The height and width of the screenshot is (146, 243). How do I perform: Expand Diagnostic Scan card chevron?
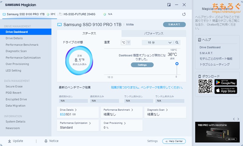click(x=167, y=110)
